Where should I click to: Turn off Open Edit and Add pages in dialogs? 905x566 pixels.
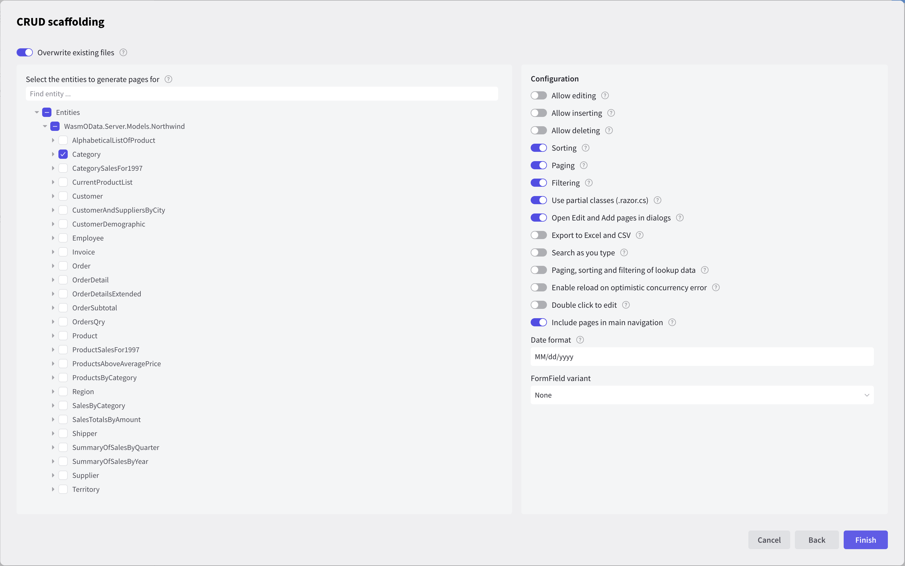[539, 218]
